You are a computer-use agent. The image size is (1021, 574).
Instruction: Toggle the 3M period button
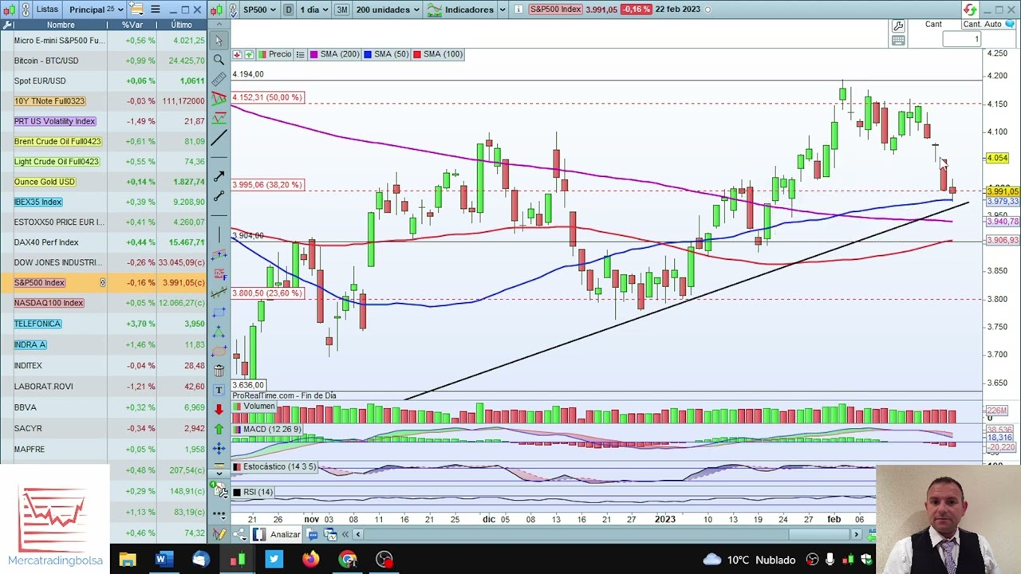pyautogui.click(x=341, y=10)
